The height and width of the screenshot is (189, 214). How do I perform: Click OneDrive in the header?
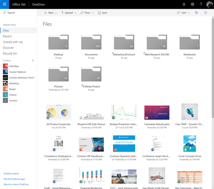38,4
